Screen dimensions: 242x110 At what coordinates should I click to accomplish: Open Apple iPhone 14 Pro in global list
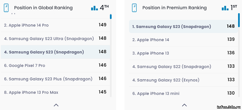tap(55, 25)
